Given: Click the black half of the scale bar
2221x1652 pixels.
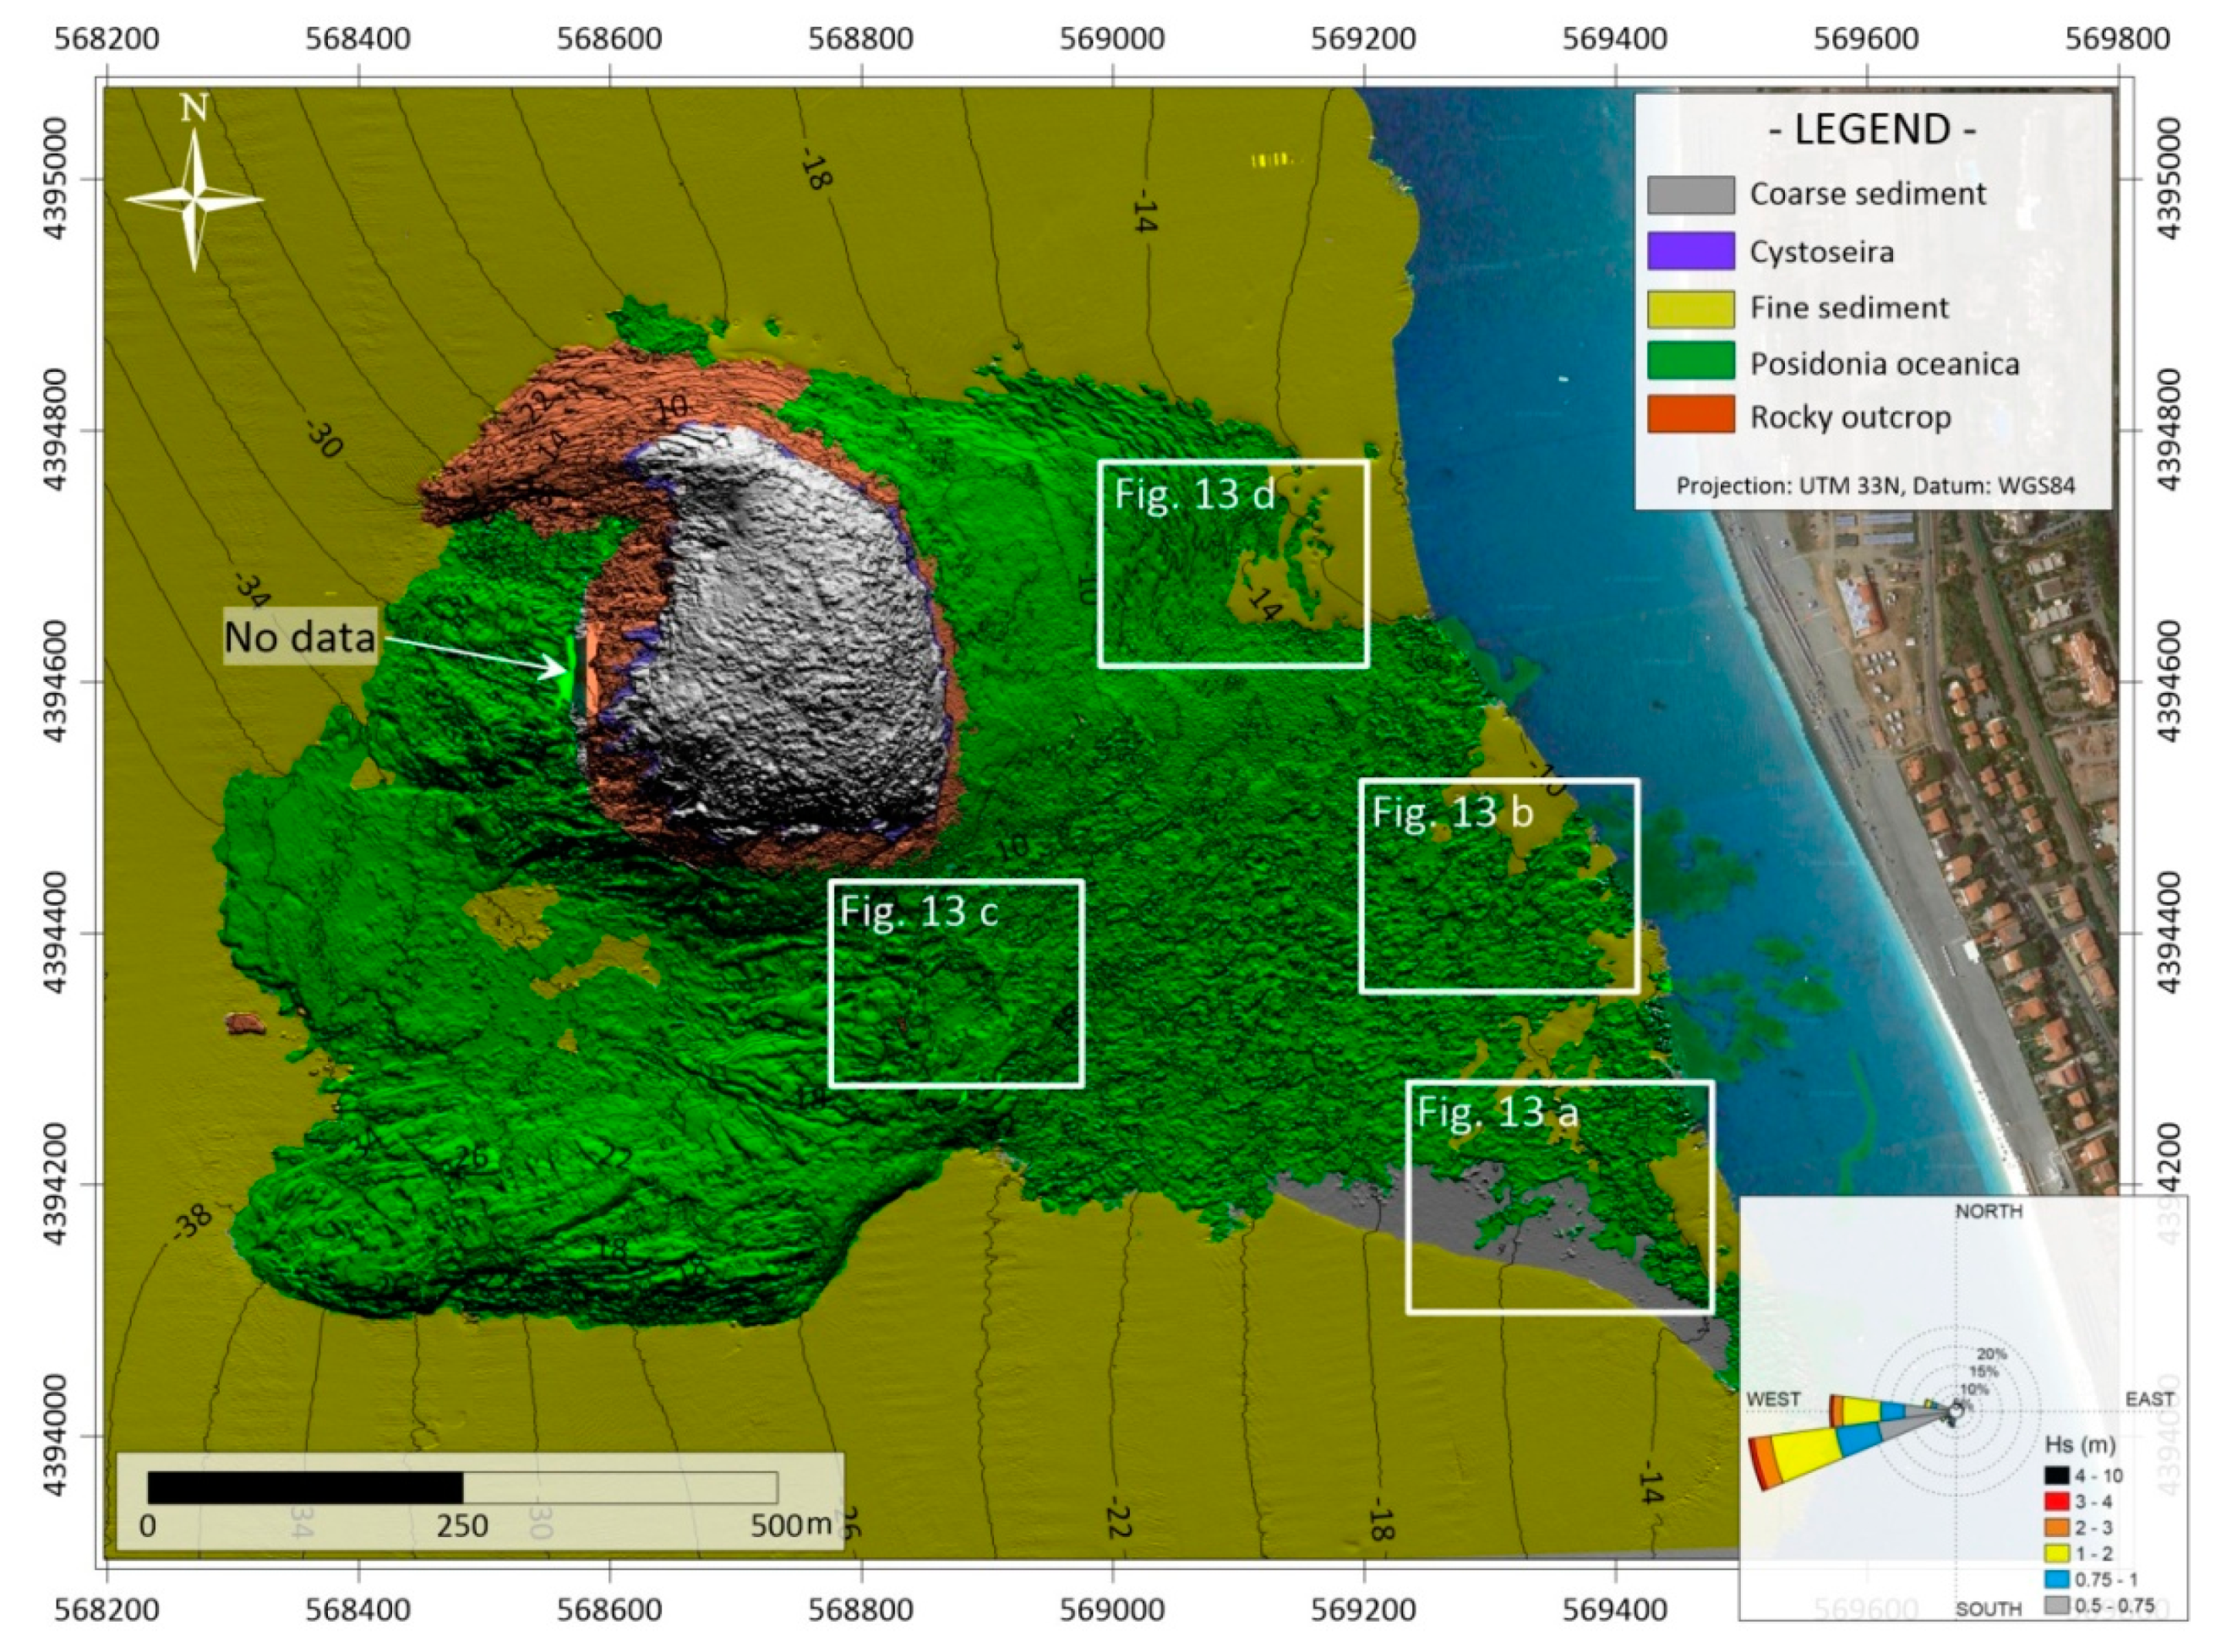Looking at the screenshot, I should [305, 1487].
